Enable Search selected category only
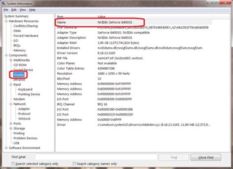Screen dimensions: 233x169 click(x=13, y=164)
